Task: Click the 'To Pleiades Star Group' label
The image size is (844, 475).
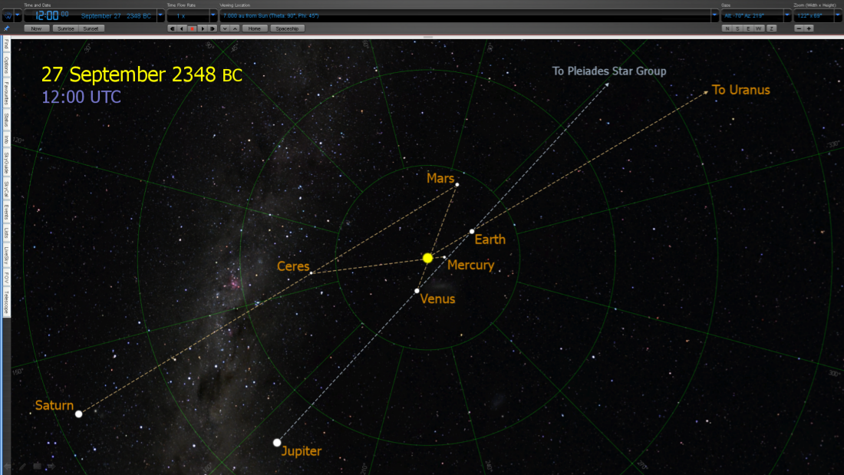Action: [x=609, y=71]
